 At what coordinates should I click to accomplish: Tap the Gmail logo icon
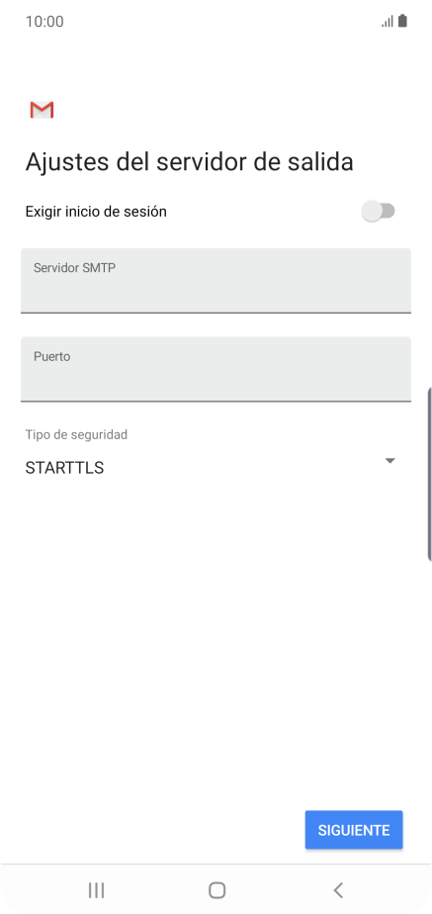coord(42,110)
